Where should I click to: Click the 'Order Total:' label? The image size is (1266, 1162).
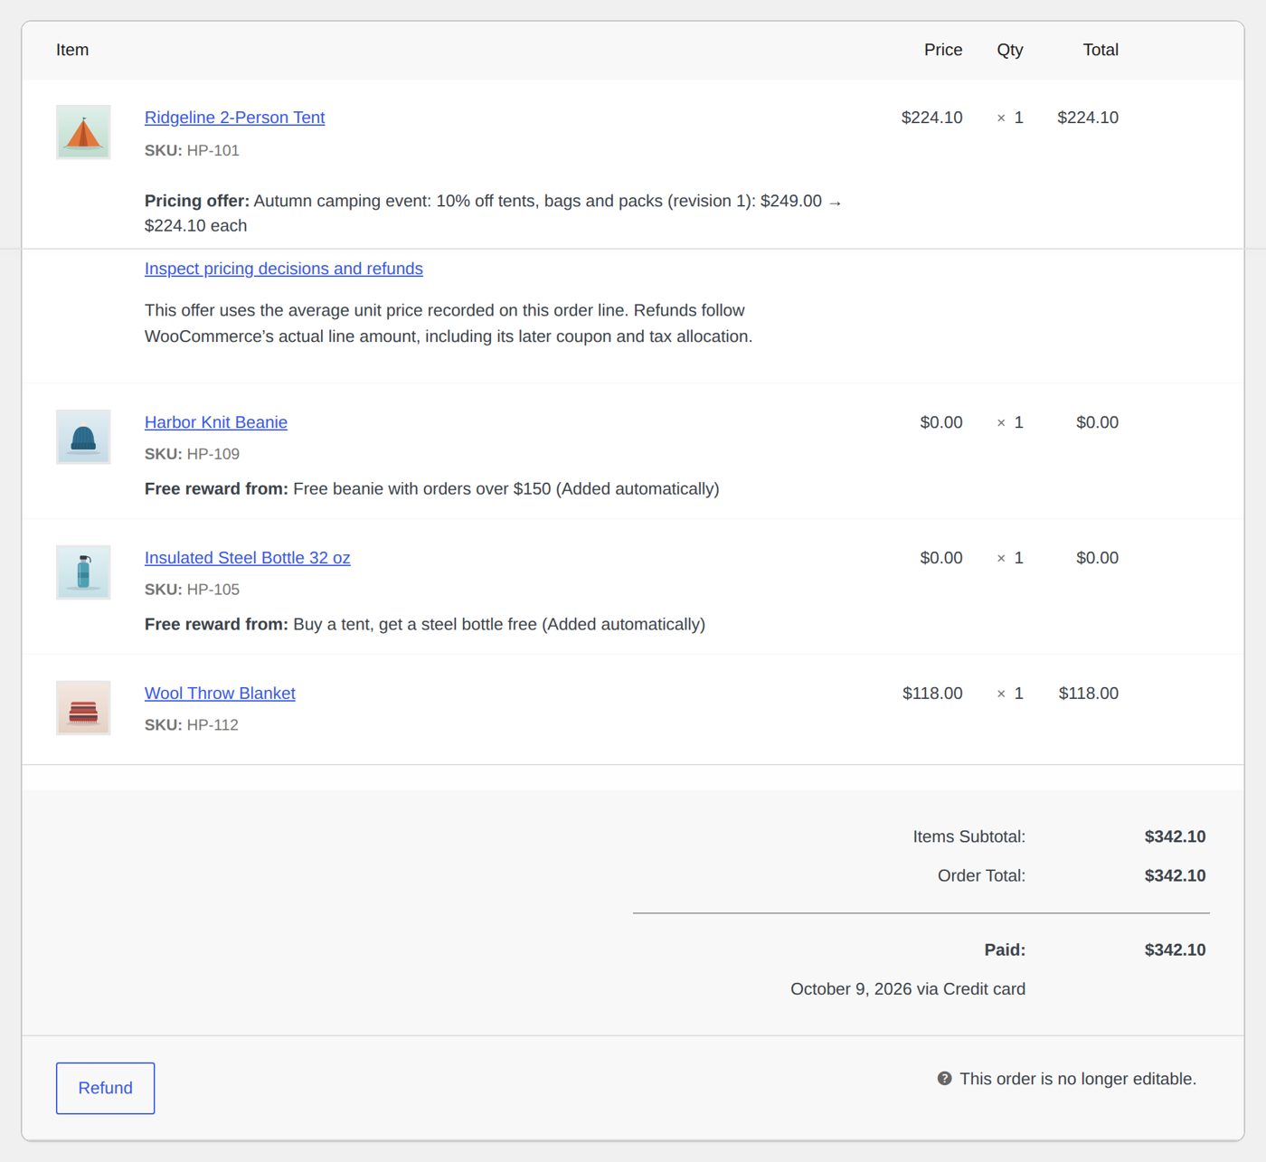click(x=981, y=875)
